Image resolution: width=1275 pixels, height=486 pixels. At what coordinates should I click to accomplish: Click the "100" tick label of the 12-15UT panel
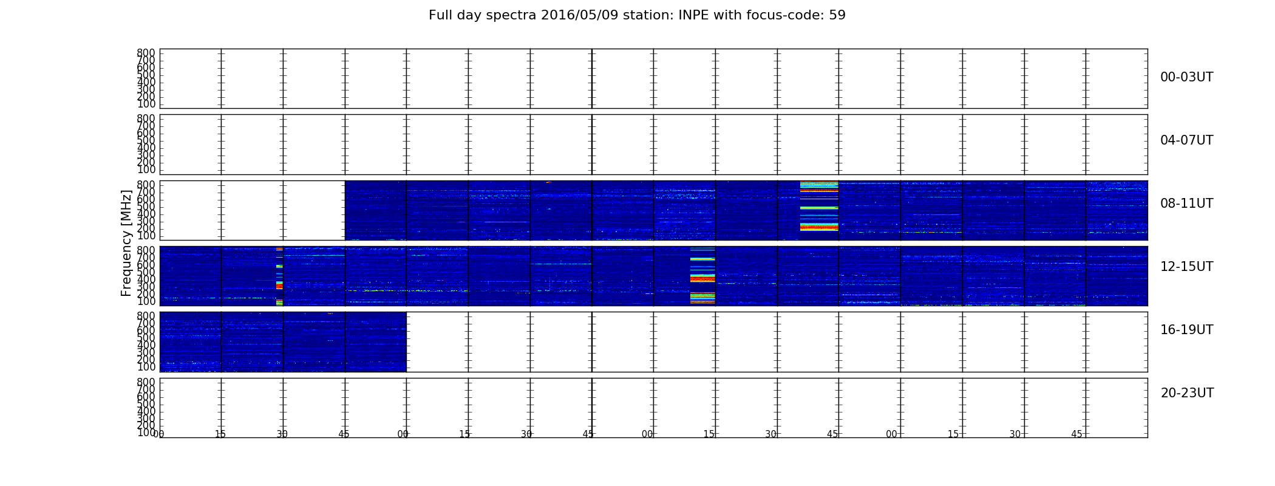(146, 301)
